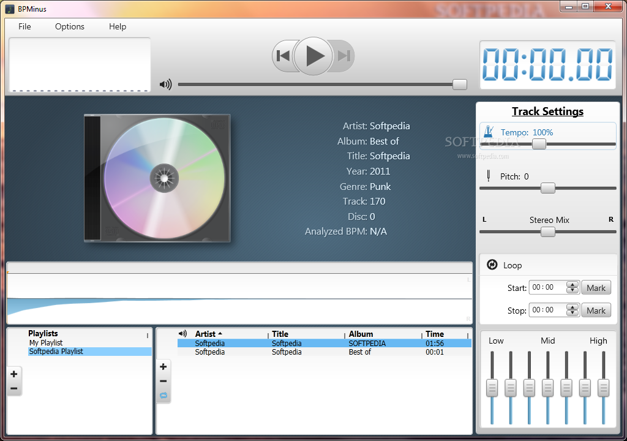This screenshot has height=441, width=627.
Task: Click the blank visualizer box below File menu
Action: (x=80, y=65)
